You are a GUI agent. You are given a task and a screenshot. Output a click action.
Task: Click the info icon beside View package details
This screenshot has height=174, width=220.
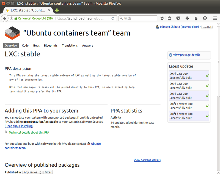coord(170,55)
